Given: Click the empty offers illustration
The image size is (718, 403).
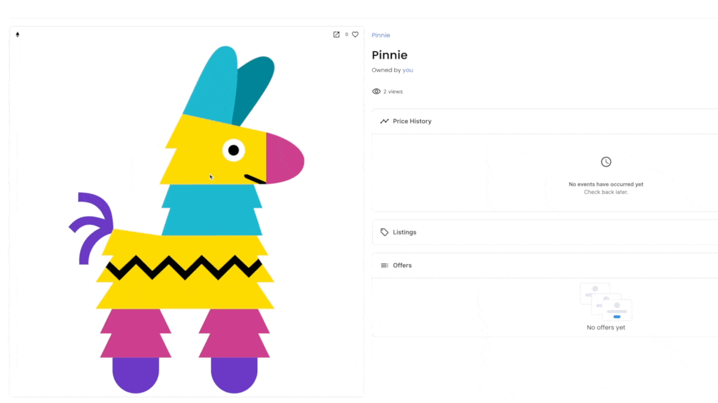Looking at the screenshot, I should coord(606,302).
